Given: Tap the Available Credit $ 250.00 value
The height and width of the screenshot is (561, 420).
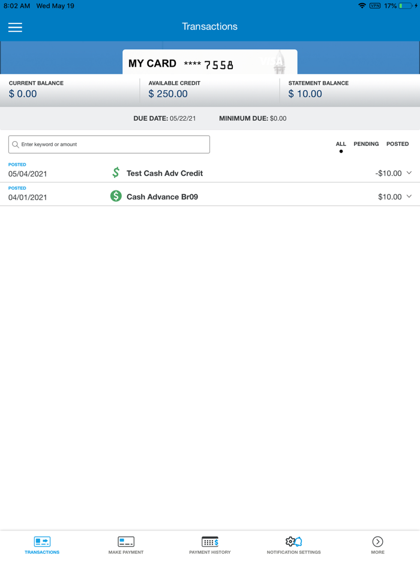Looking at the screenshot, I should pos(168,94).
